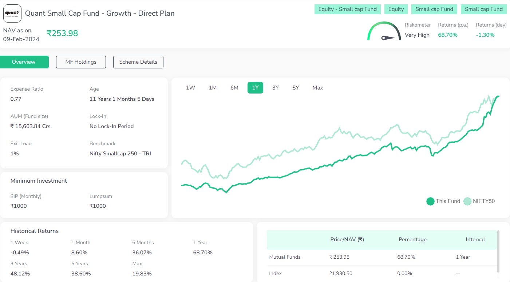This screenshot has height=282, width=510.
Task: Click the returns table scrollbar
Action: pos(498,251)
